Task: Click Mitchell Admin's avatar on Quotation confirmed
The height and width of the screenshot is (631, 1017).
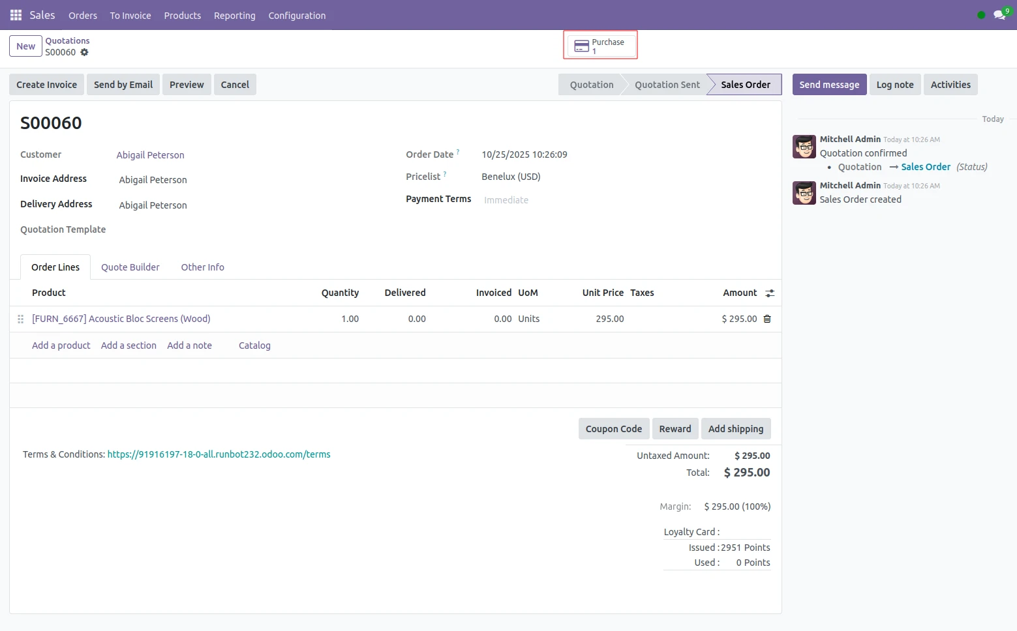Action: 804,147
